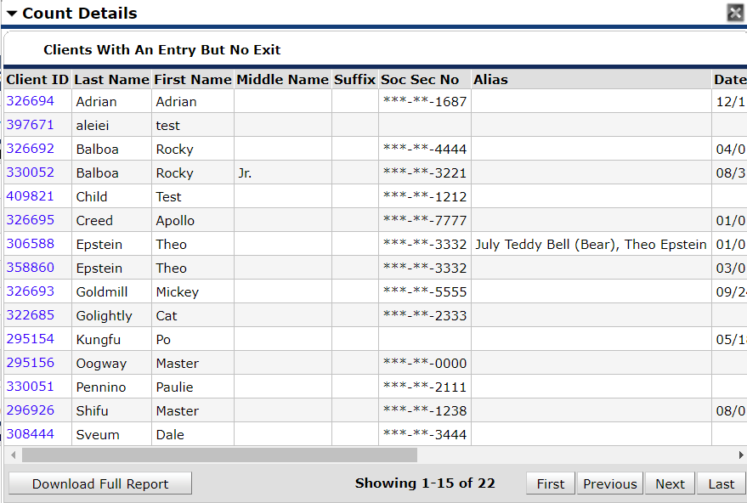
Task: Collapse the Count Details section triangle
Action: pos(12,14)
